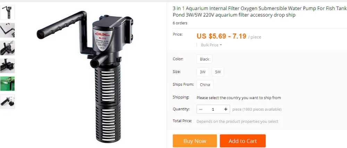Choose China as ships-from location
Viewport: 347px width, 148px height.
point(205,85)
